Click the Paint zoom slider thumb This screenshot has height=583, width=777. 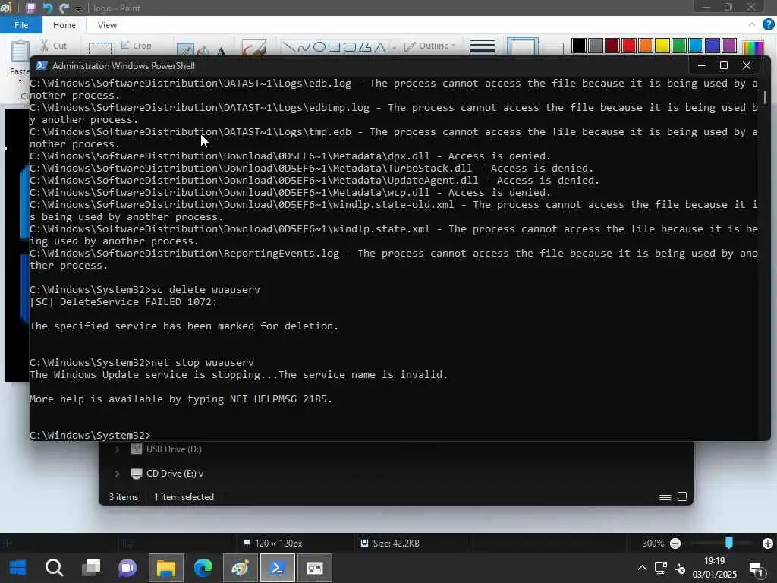point(729,543)
